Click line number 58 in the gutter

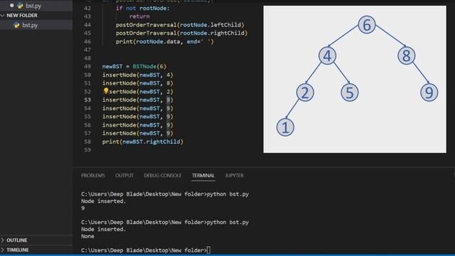[x=87, y=142]
